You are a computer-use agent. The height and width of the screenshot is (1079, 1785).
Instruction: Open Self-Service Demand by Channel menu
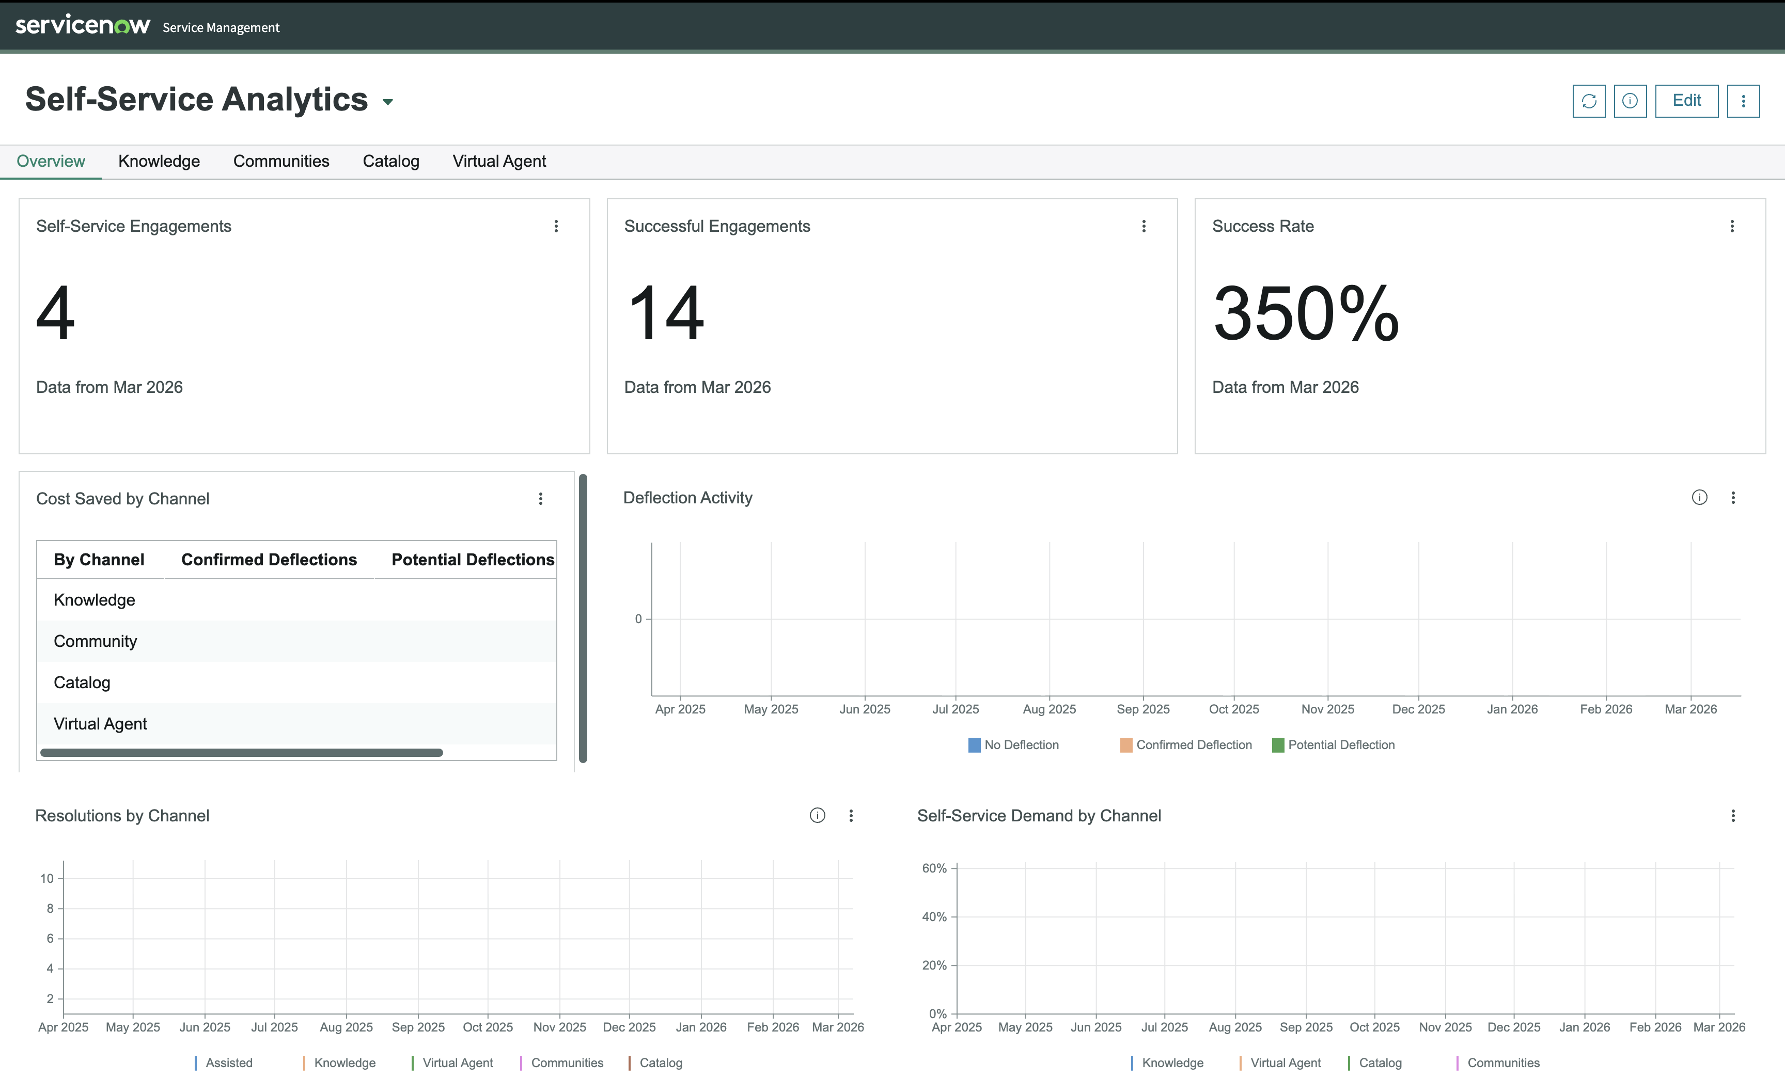click(1733, 815)
